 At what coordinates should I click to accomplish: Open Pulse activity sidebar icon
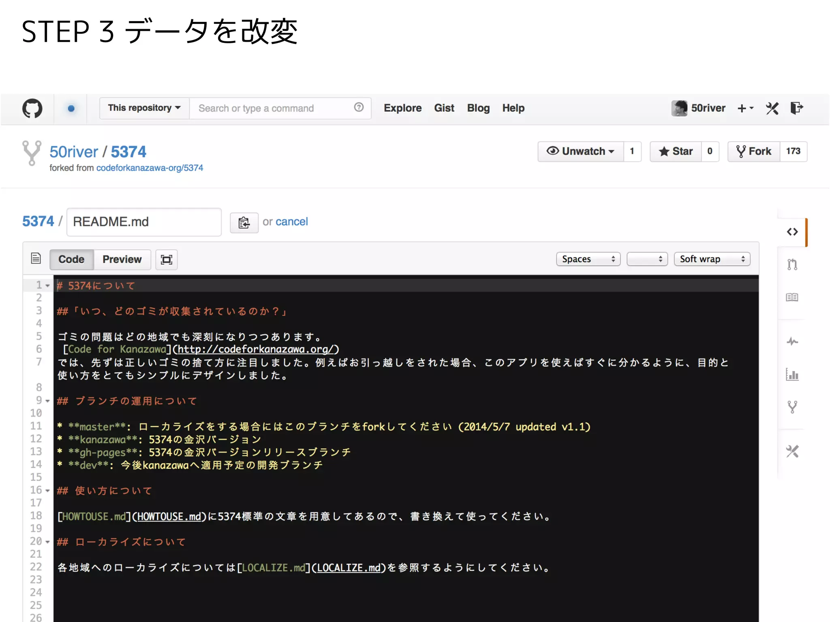(x=792, y=341)
